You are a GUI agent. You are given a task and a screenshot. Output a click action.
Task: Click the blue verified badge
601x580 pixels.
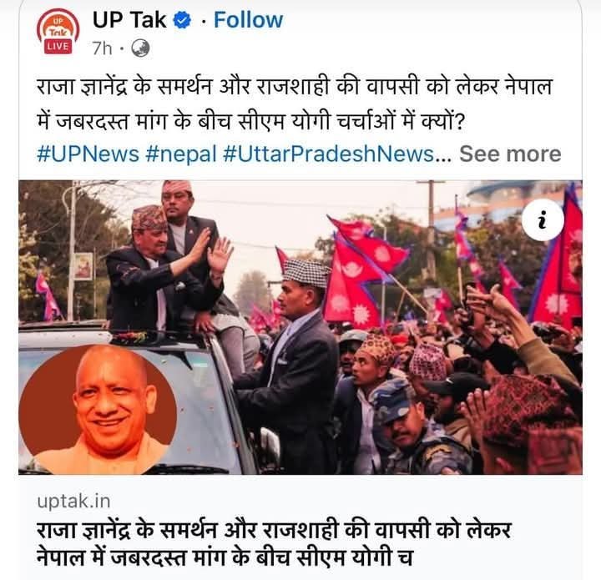pyautogui.click(x=183, y=20)
